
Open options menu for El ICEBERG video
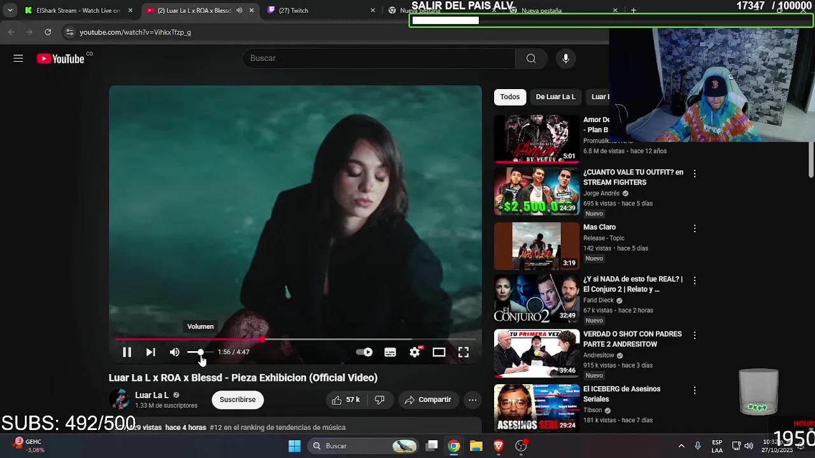(695, 390)
